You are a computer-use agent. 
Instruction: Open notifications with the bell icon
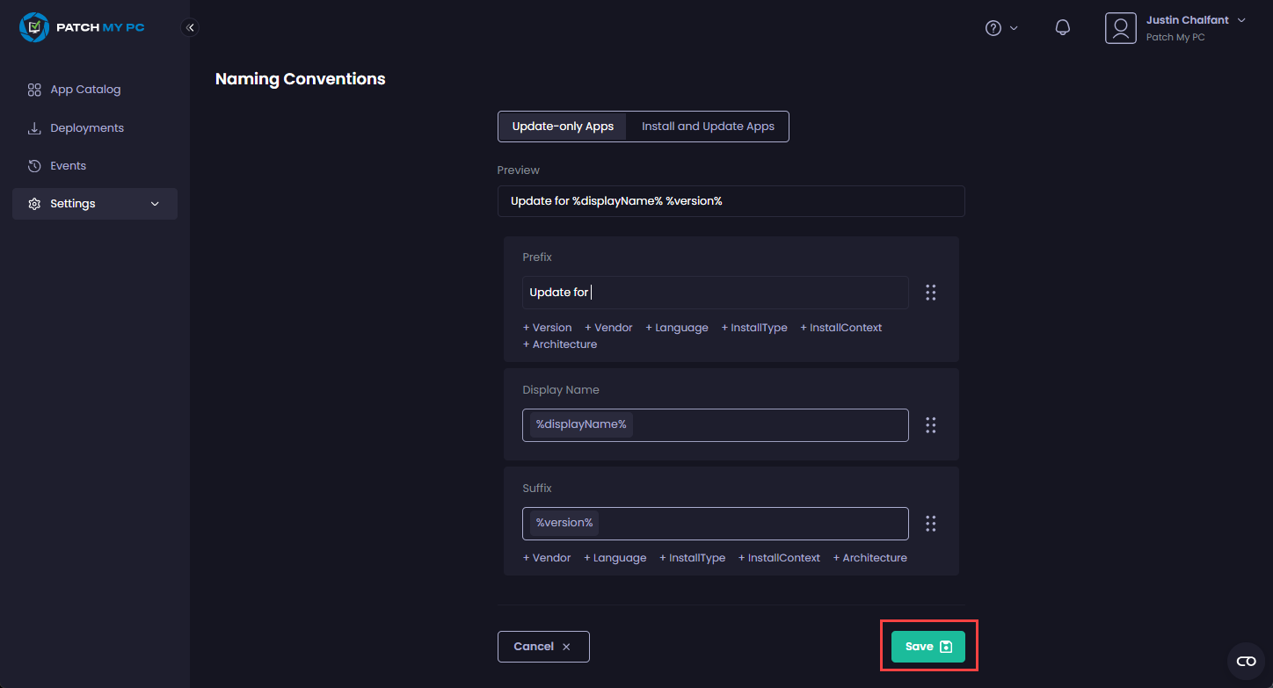[x=1062, y=27]
